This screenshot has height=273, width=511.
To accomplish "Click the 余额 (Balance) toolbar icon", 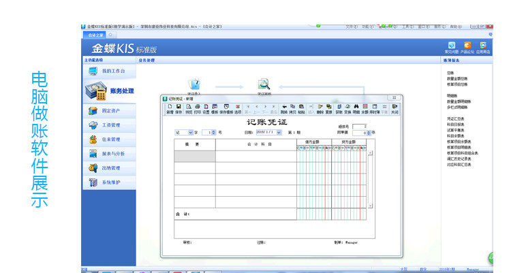I will tap(365, 109).
